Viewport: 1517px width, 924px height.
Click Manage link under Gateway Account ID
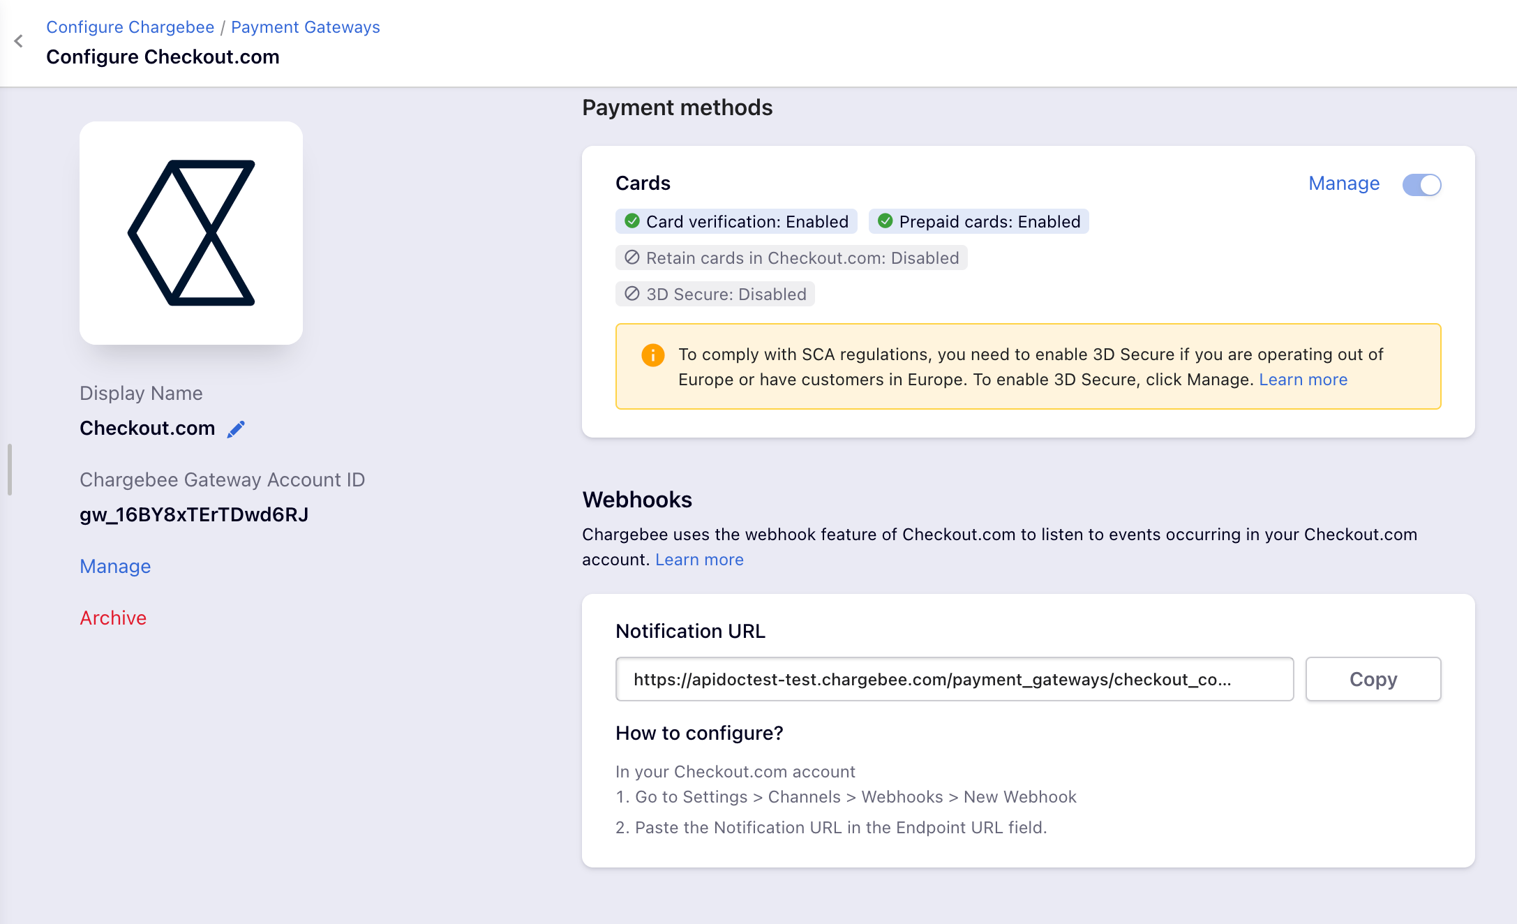pyautogui.click(x=115, y=566)
